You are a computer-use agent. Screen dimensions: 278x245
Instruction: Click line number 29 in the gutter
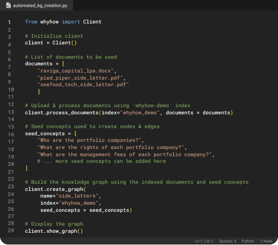pyautogui.click(x=11, y=230)
